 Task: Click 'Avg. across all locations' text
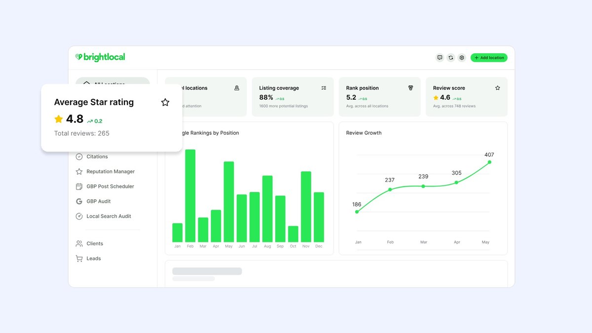[x=367, y=106]
